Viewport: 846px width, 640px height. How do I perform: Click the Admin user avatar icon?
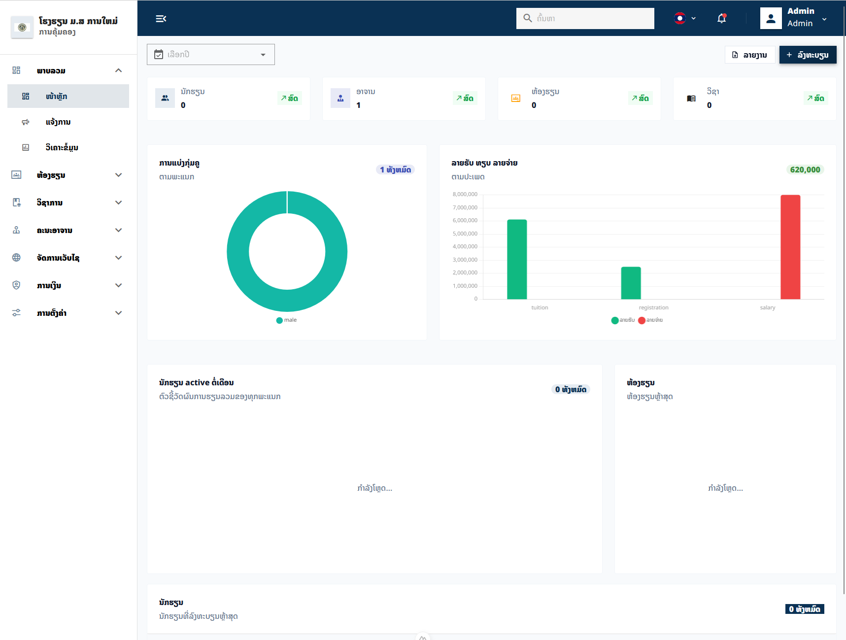tap(771, 18)
